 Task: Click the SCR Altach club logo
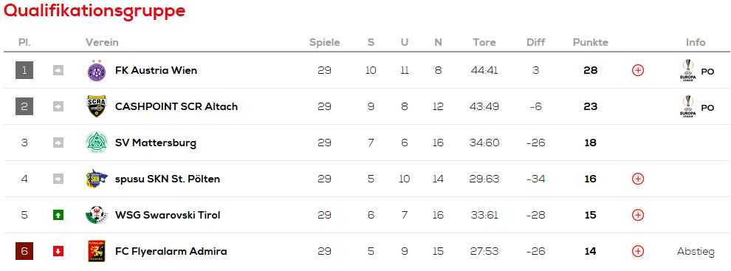(97, 106)
